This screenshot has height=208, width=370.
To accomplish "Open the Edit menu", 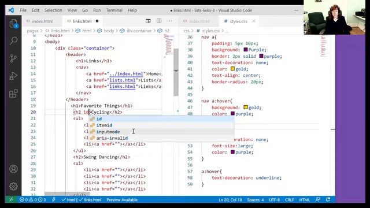I will 35,10.
